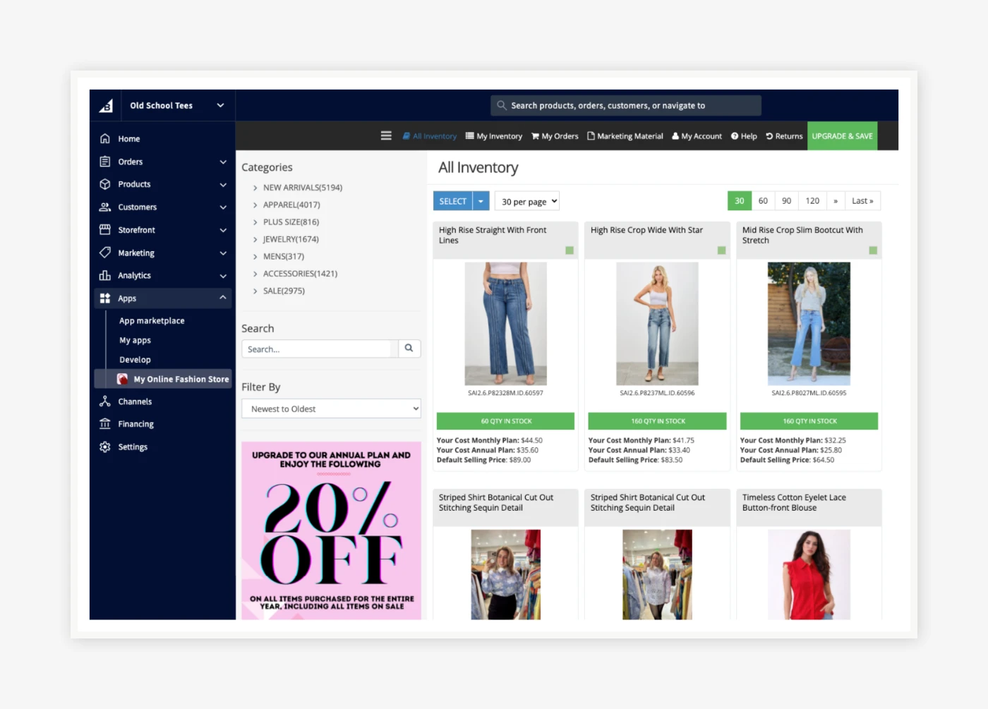
Task: Click the inventory search magnifier button
Action: [409, 349]
